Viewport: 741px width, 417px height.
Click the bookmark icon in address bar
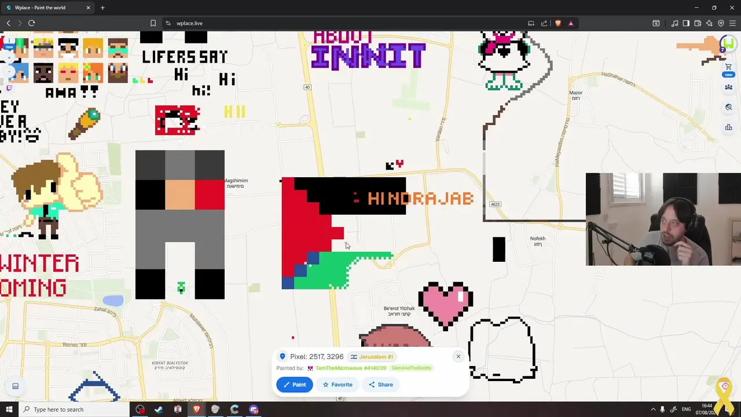pyautogui.click(x=153, y=23)
